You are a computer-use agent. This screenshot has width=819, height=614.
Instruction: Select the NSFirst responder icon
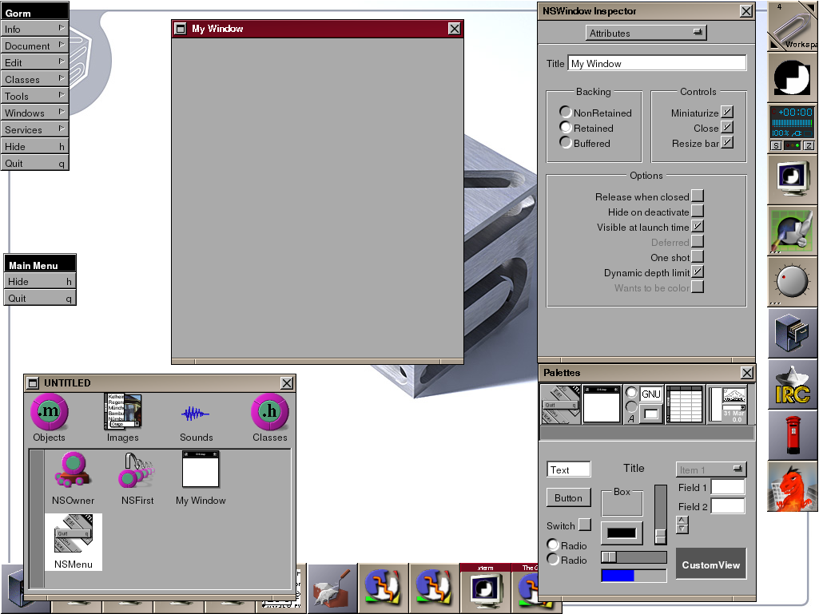click(136, 477)
